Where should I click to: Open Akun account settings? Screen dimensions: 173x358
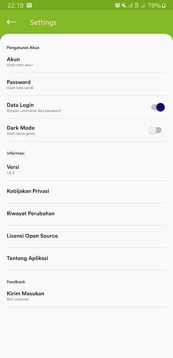[86, 62]
